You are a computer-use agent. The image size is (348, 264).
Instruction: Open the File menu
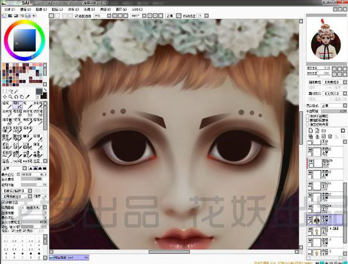pos(10,10)
